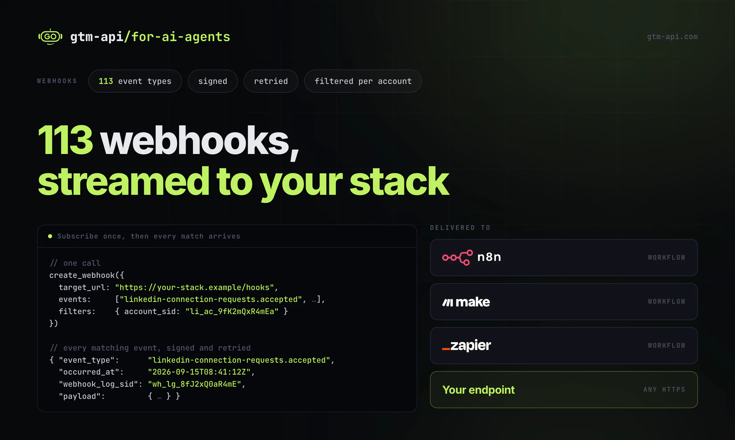Click the zapier logo wordmark

(x=466, y=345)
